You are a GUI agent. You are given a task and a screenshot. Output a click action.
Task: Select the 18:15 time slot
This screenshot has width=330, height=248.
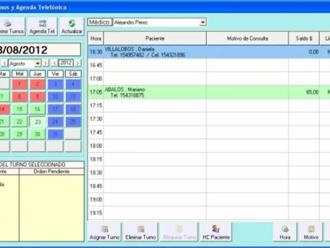click(x=209, y=159)
